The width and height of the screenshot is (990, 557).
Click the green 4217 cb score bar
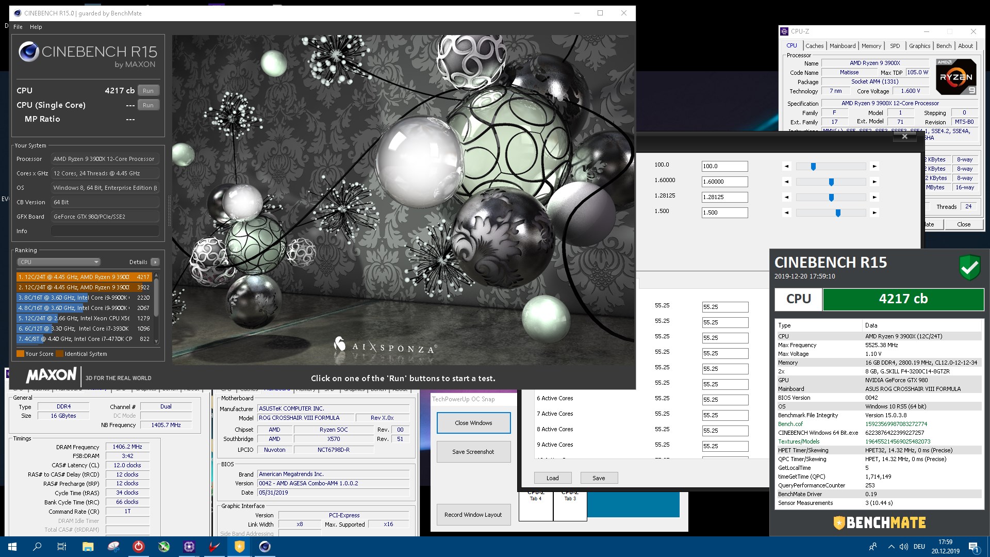pos(903,299)
